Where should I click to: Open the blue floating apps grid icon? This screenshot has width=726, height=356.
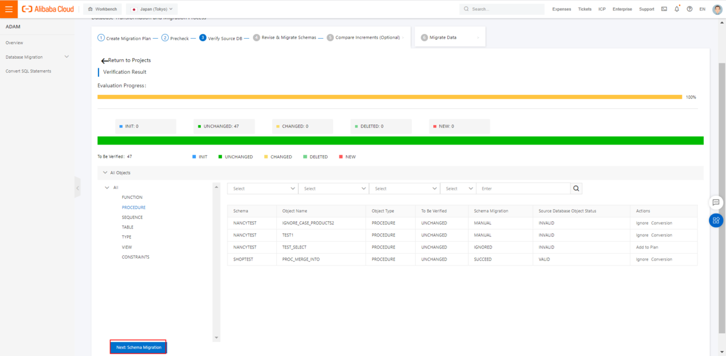716,220
